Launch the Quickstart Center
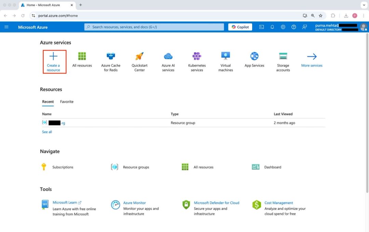The width and height of the screenshot is (369, 232). click(139, 61)
